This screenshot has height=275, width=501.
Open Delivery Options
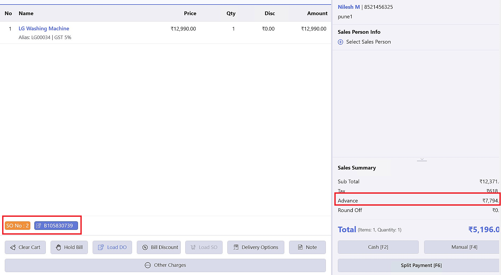256,247
